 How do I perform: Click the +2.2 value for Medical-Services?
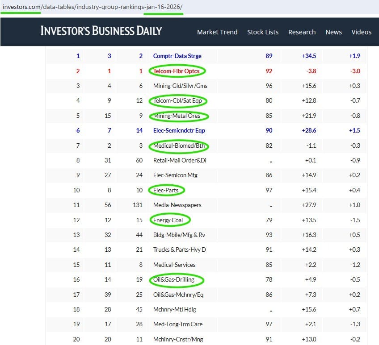coord(310,265)
